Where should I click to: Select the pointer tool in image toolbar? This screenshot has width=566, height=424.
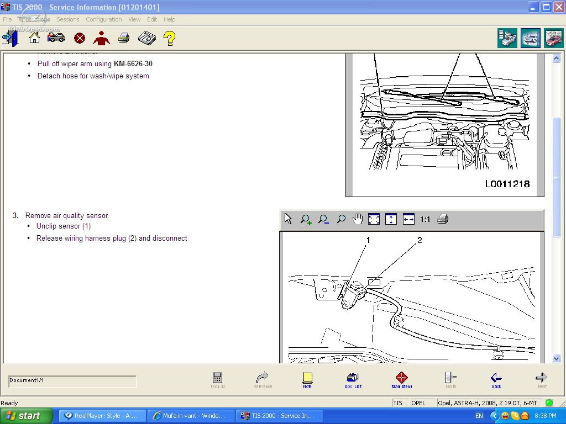288,219
